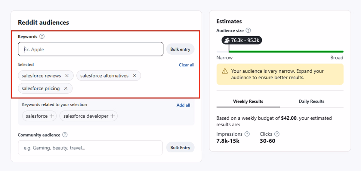
Task: Click the 30-60 clicks value
Action: coord(267,141)
